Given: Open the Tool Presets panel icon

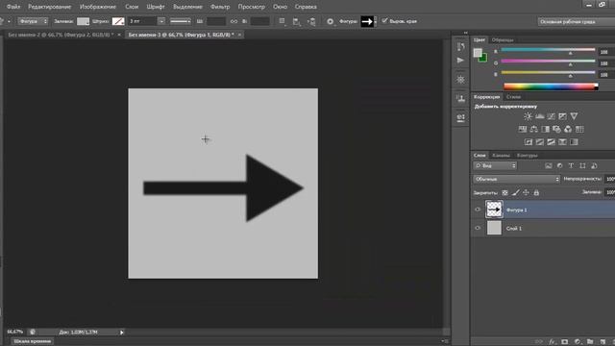Looking at the screenshot, I should (x=460, y=117).
